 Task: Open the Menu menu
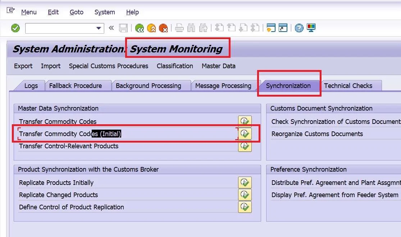(29, 12)
